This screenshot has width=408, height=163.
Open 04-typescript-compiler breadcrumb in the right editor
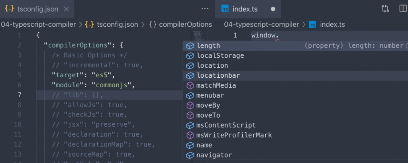click(261, 24)
